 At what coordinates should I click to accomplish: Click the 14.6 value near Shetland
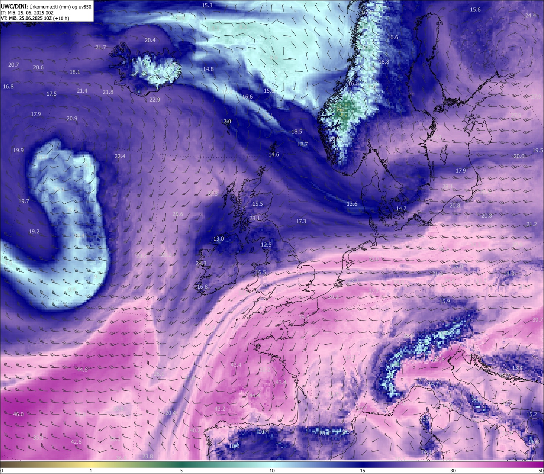click(274, 154)
